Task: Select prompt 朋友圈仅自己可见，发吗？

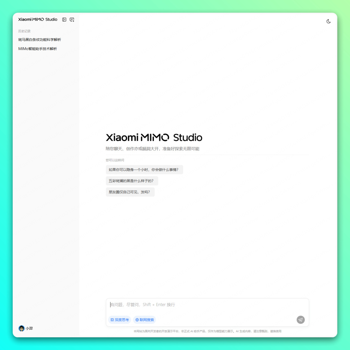Action: coord(130,192)
